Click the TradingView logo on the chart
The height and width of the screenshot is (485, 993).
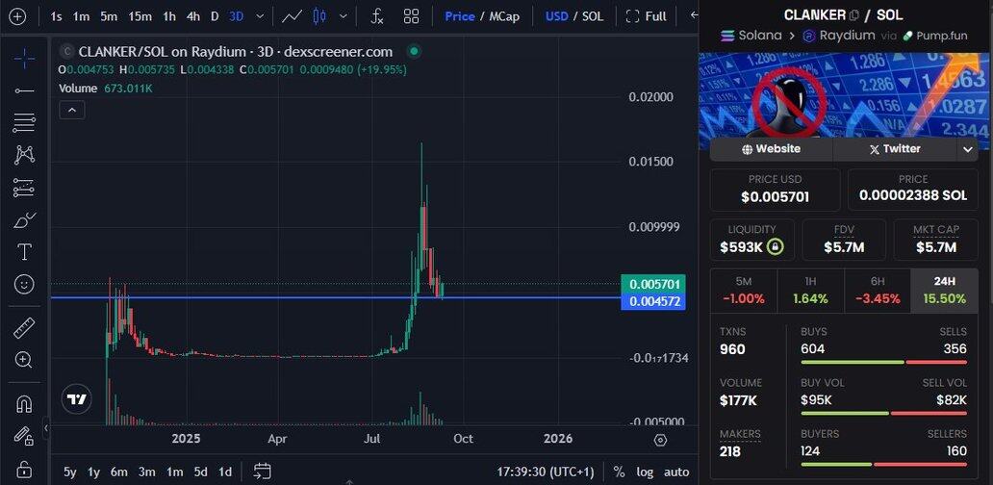(77, 399)
